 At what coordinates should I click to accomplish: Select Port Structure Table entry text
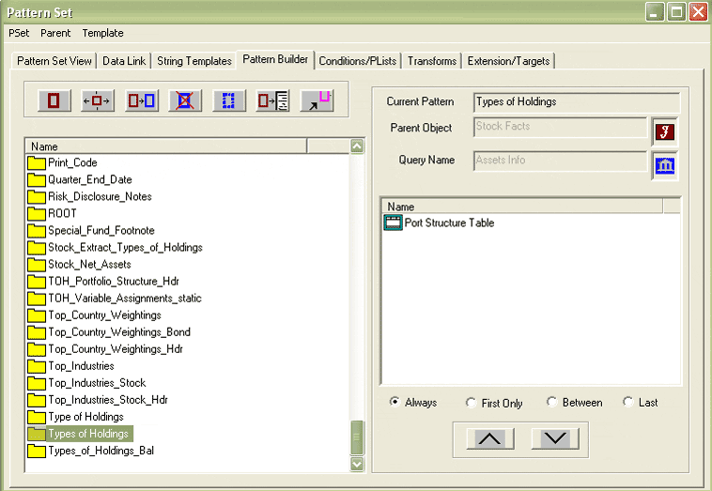(x=449, y=222)
